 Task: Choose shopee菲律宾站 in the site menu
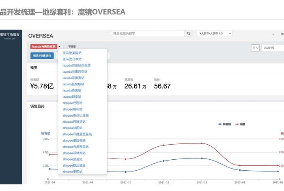point(74,153)
